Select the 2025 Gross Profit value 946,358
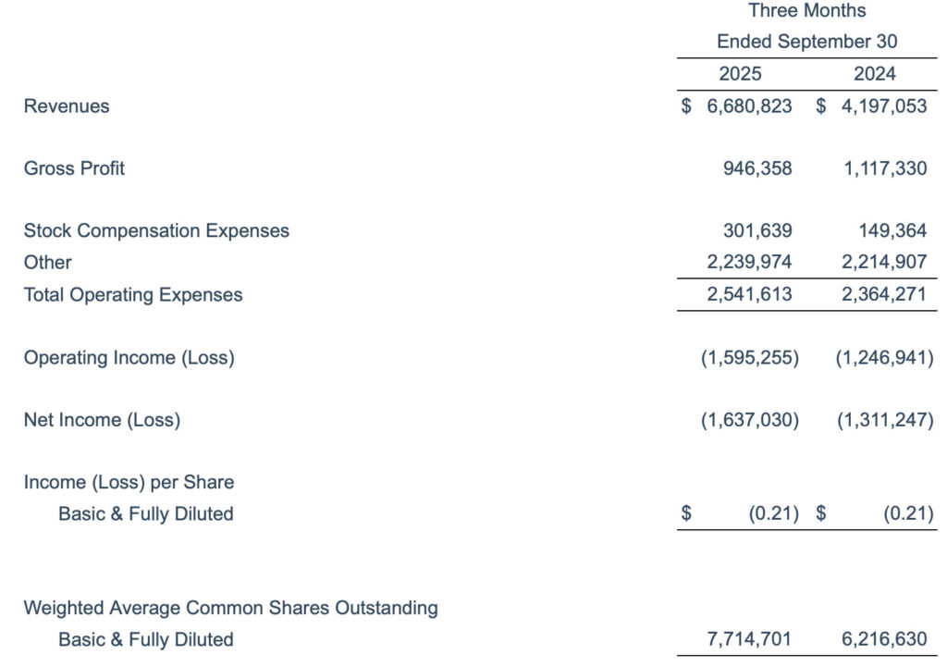This screenshot has width=947, height=667. click(757, 168)
